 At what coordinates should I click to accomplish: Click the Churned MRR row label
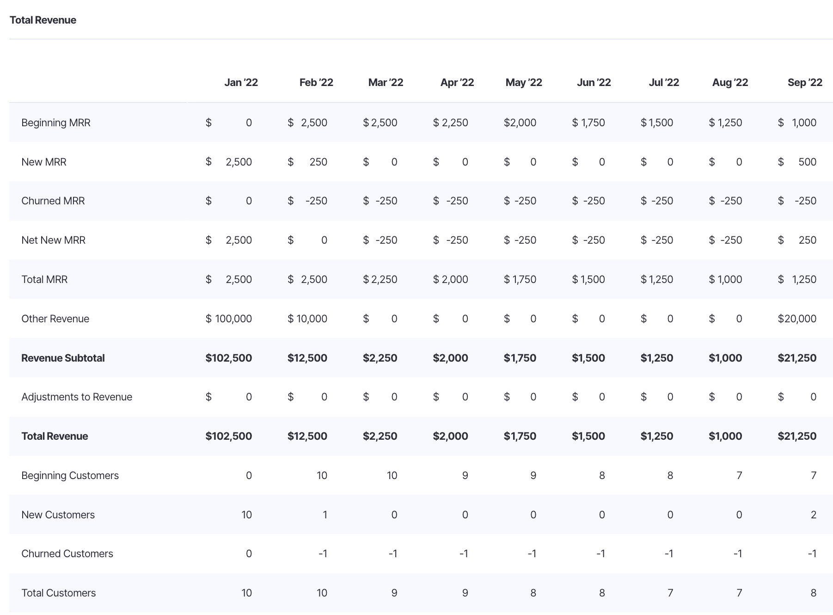click(53, 201)
